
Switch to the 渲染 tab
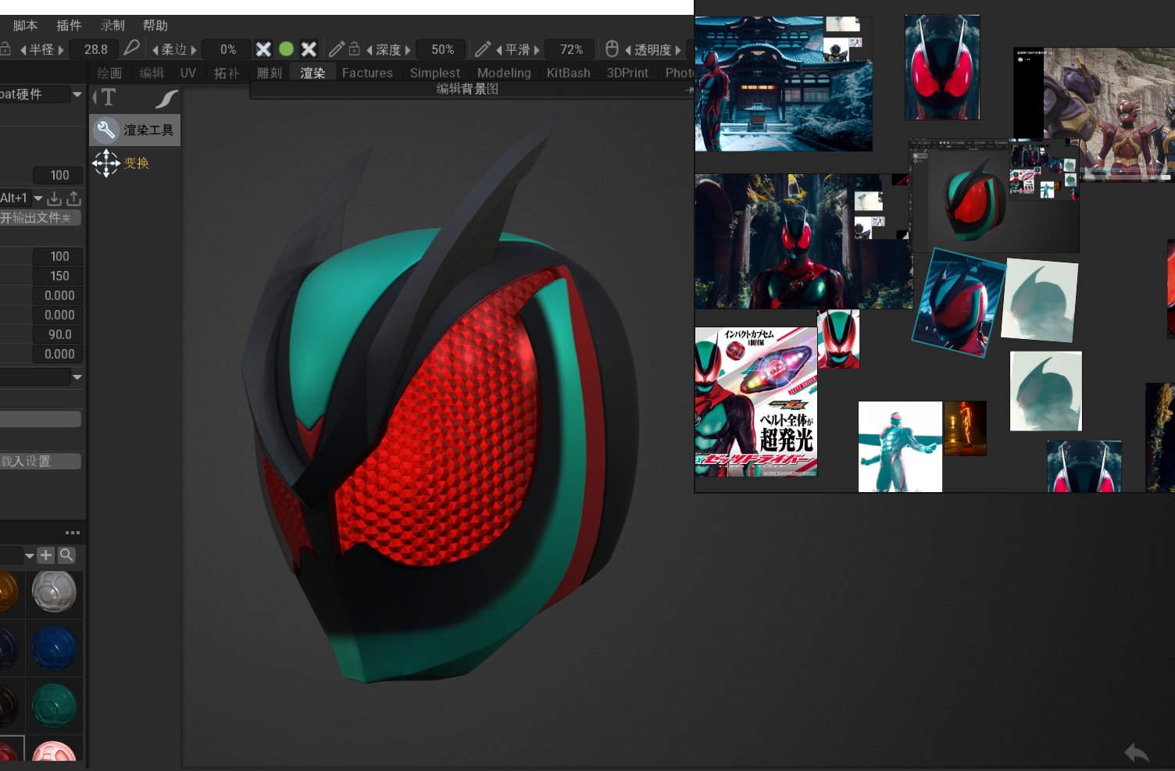(x=312, y=73)
